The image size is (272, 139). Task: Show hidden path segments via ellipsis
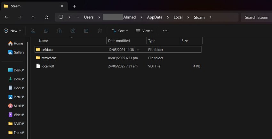(x=77, y=17)
